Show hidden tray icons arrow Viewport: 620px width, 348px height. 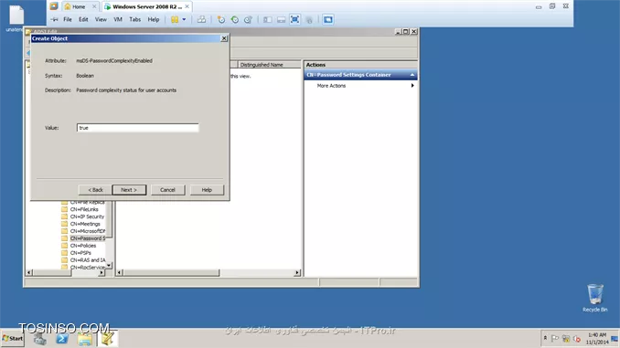coord(545,338)
